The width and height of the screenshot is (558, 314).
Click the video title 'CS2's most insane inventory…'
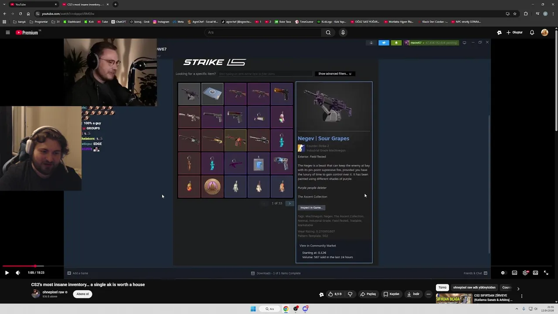tap(88, 284)
